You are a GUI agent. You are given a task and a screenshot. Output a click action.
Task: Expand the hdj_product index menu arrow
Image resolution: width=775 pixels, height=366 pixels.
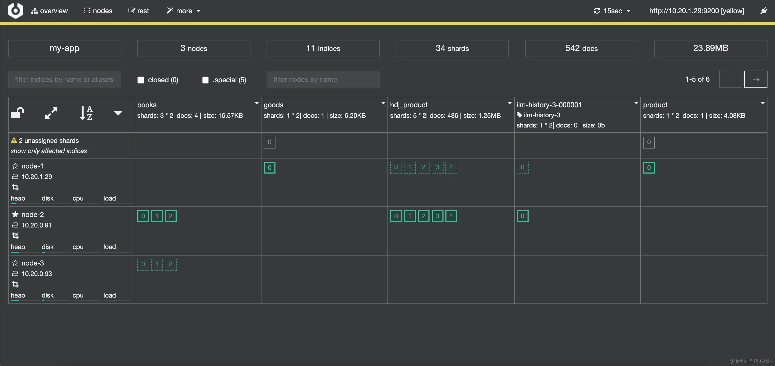[x=509, y=103]
